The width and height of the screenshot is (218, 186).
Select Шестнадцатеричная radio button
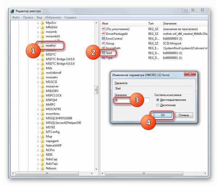point(158,100)
